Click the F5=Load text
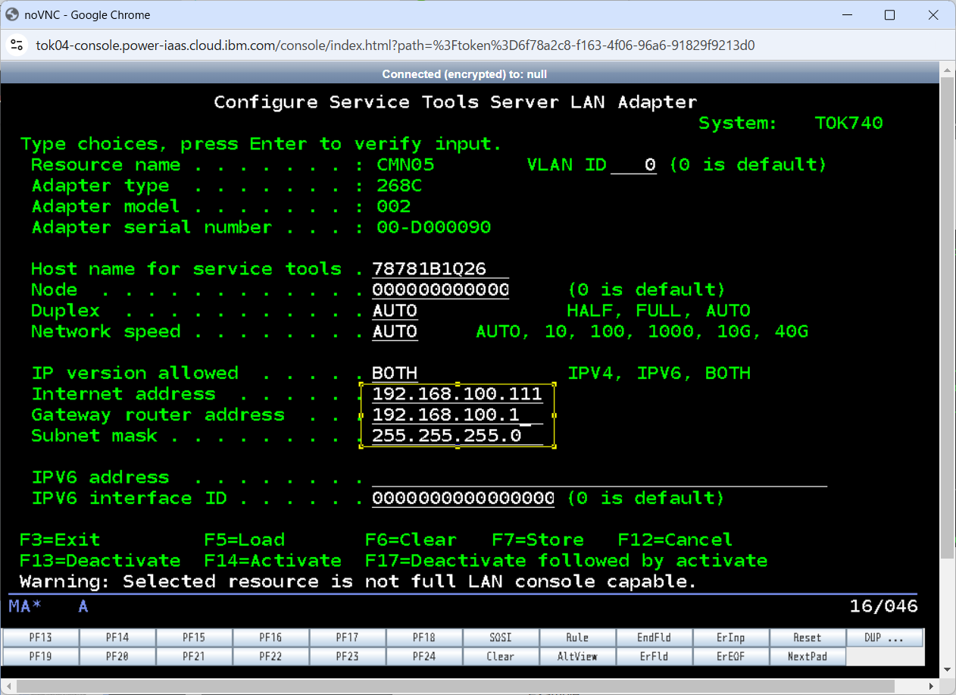This screenshot has width=956, height=695. click(x=245, y=540)
